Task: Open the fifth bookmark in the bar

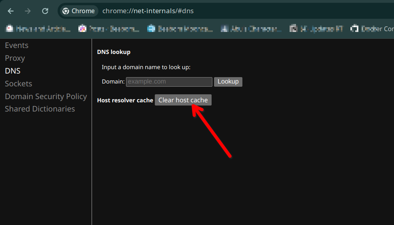Action: click(x=316, y=29)
